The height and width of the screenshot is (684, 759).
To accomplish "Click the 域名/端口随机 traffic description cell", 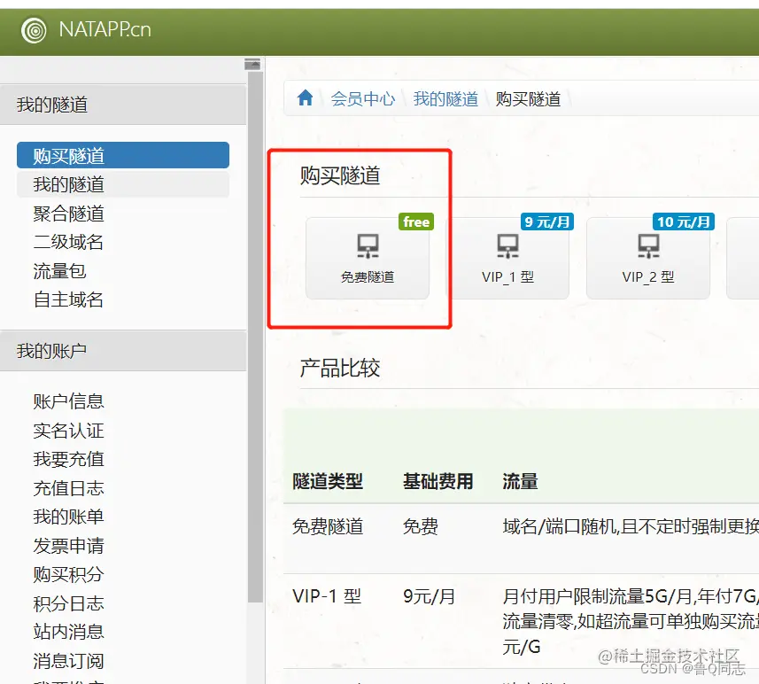I will (631, 526).
